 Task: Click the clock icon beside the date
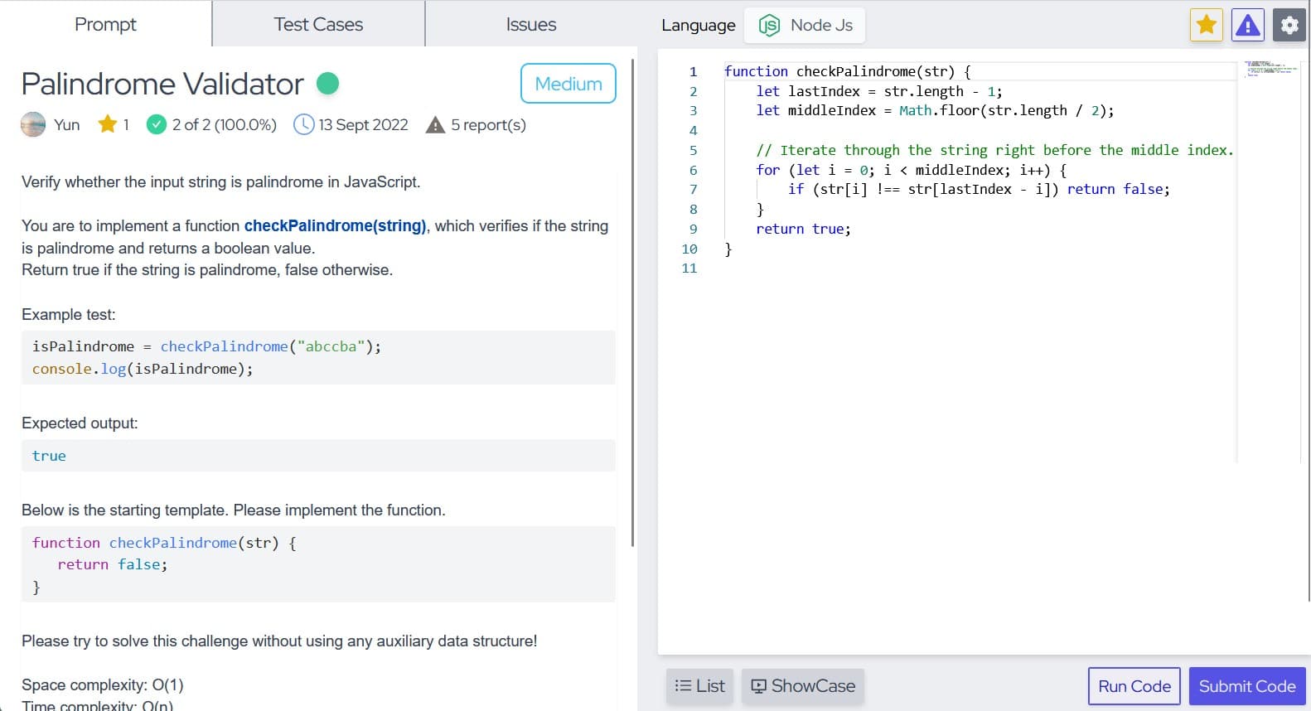(x=304, y=124)
